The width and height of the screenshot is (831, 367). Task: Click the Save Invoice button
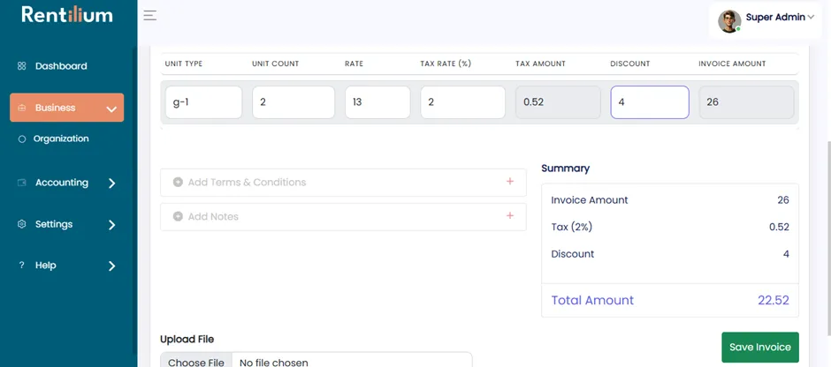(760, 348)
